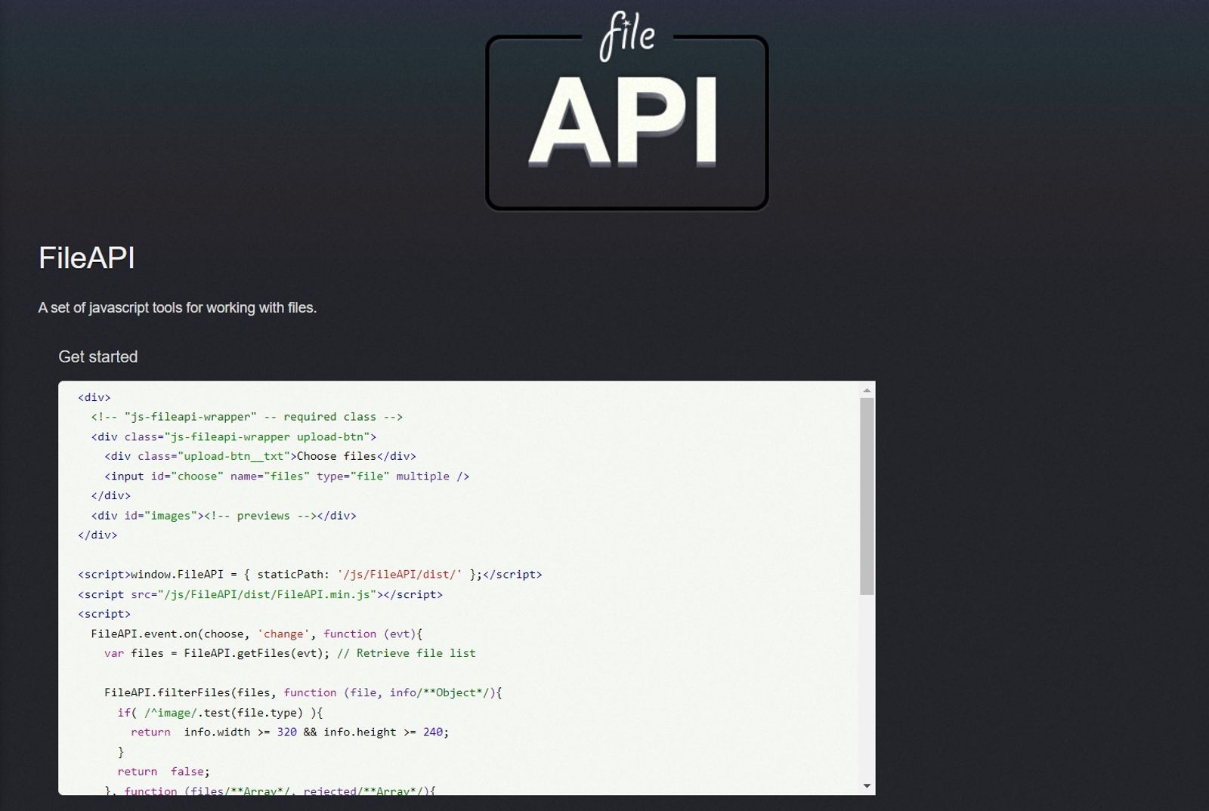Click the 'return info.width >= 320' line

[290, 732]
